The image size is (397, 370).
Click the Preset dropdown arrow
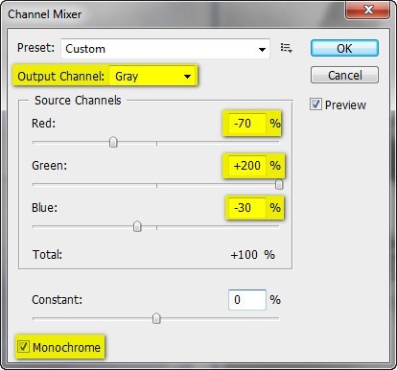[262, 50]
